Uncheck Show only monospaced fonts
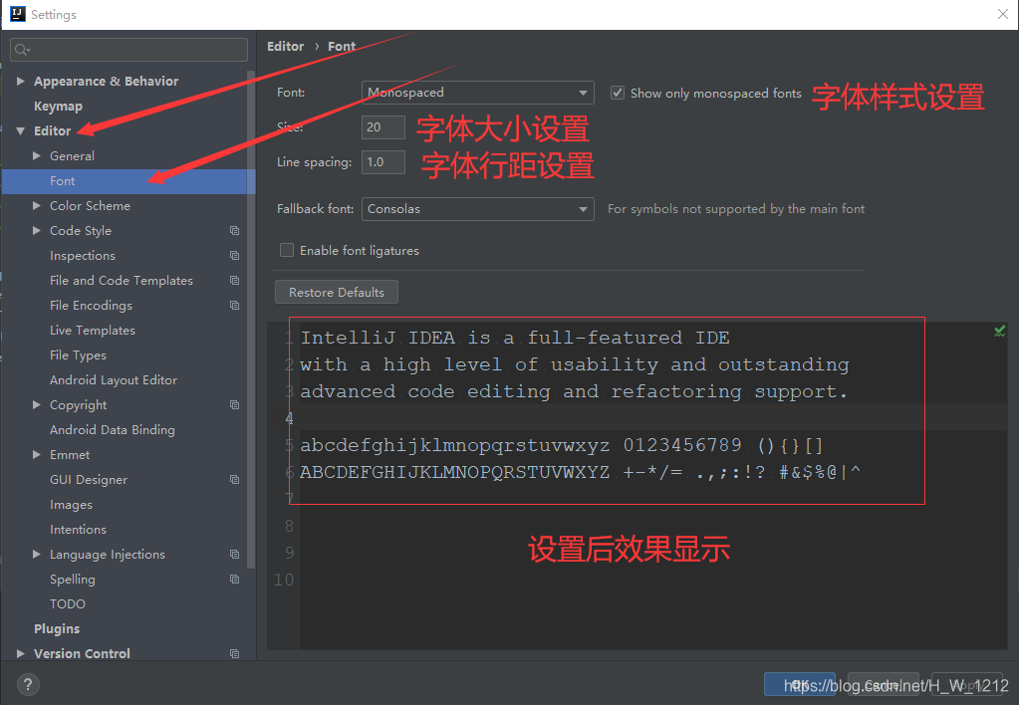The image size is (1019, 705). click(x=618, y=92)
